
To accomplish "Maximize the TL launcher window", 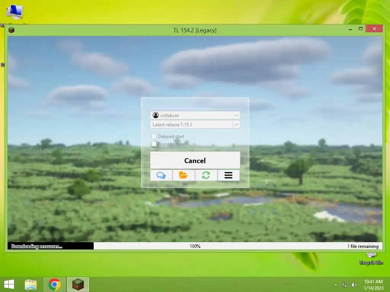I will 361,29.
